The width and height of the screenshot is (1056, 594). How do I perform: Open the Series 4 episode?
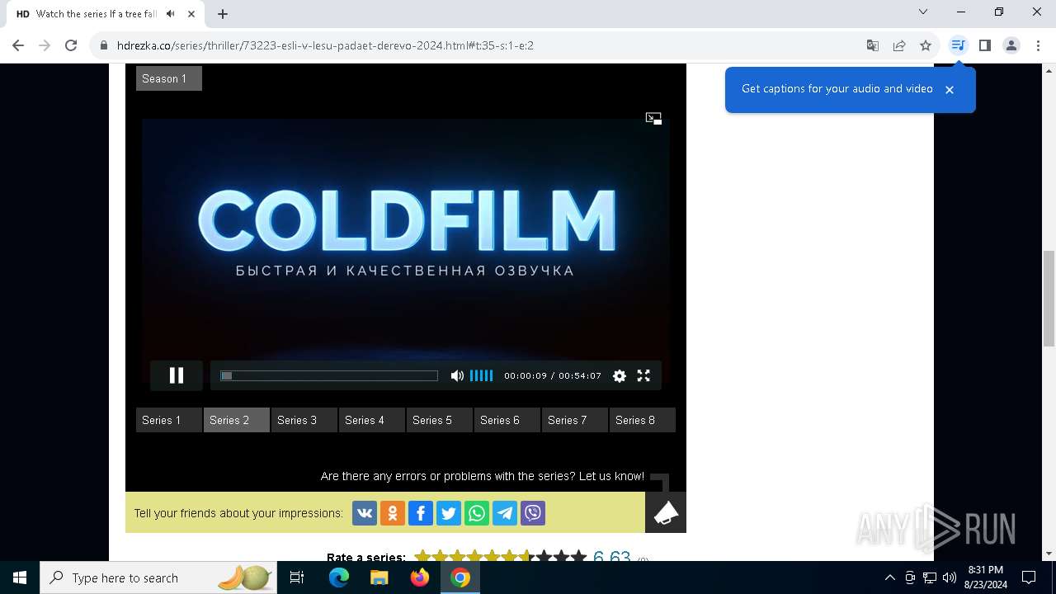tap(372, 420)
